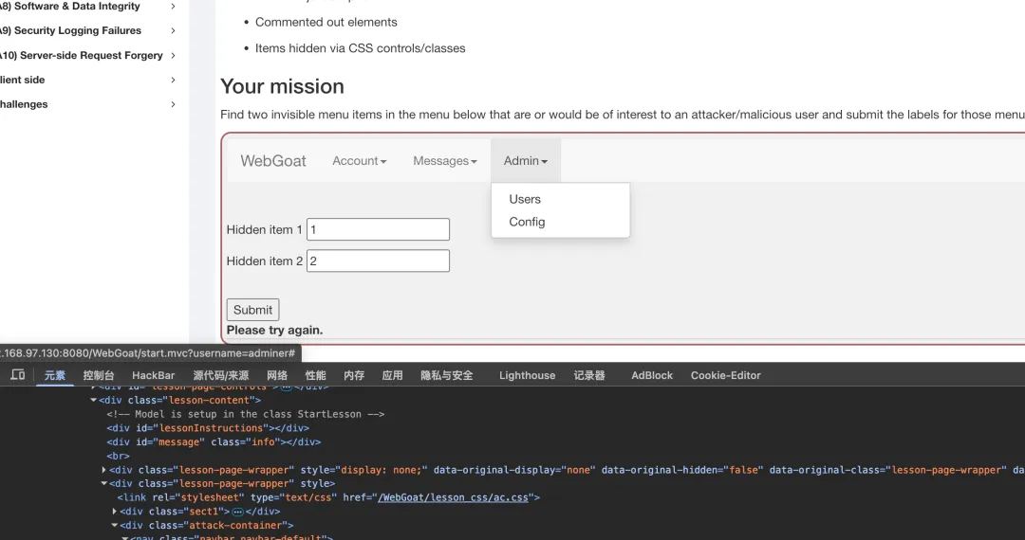Screen dimensions: 1025x540
Task: Open the Cookie-Editor DevTools tab
Action: [x=726, y=375]
